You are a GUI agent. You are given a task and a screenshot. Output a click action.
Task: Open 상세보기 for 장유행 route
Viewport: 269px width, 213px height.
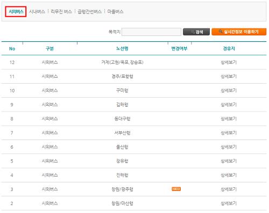point(229,161)
